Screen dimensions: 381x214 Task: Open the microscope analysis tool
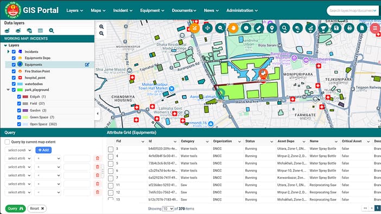pyautogui.click(x=310, y=28)
